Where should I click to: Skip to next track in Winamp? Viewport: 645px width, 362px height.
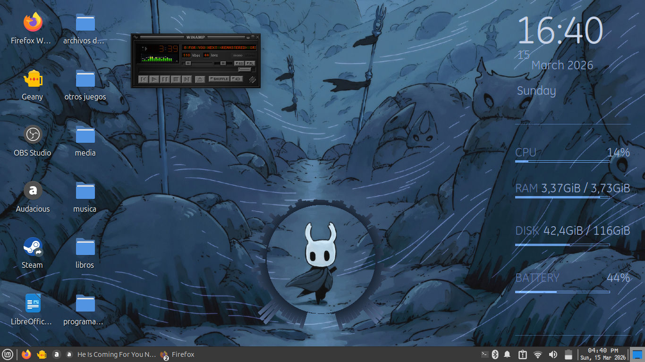click(x=187, y=79)
